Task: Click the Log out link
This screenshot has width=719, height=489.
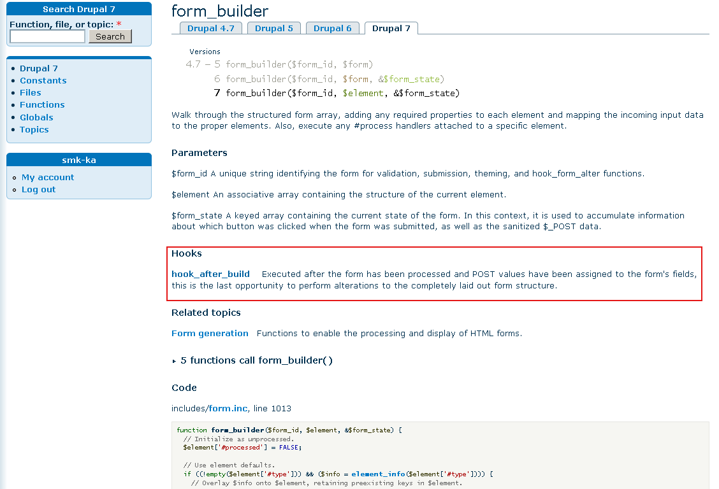Action: pyautogui.click(x=38, y=190)
